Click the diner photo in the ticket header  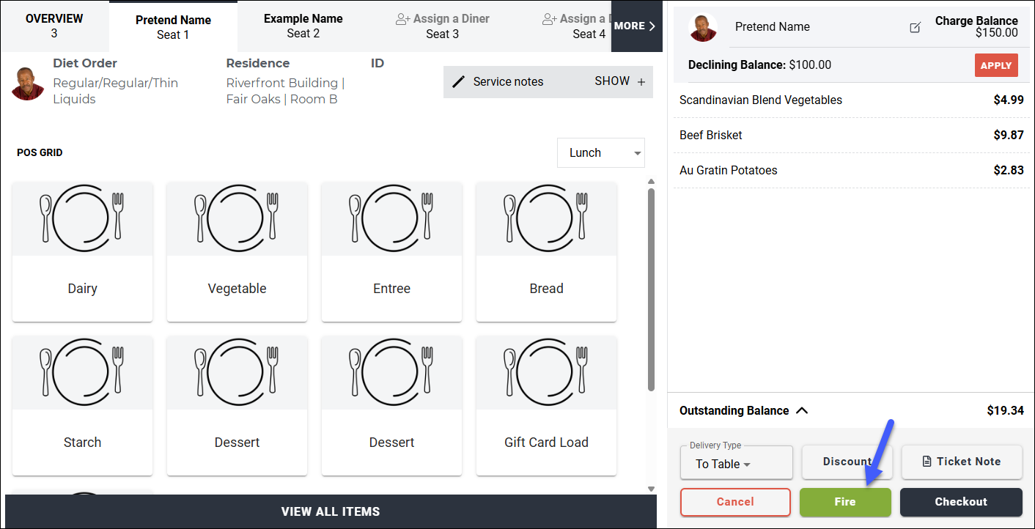coord(703,28)
